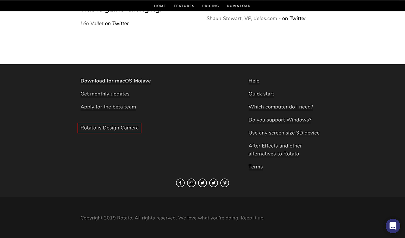Open the Quick start link

tap(261, 94)
